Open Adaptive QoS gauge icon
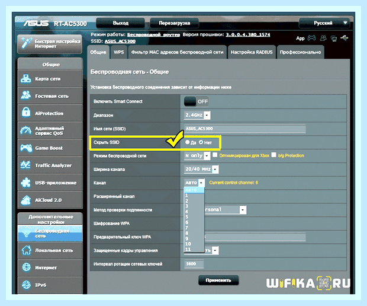 click(25, 130)
